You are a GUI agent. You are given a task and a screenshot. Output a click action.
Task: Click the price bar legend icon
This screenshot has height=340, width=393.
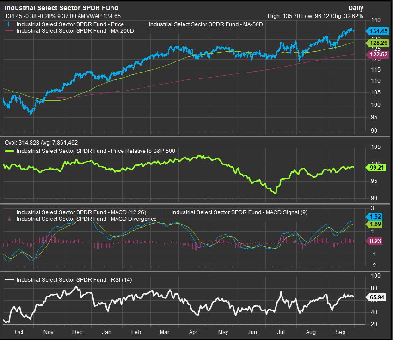point(9,24)
